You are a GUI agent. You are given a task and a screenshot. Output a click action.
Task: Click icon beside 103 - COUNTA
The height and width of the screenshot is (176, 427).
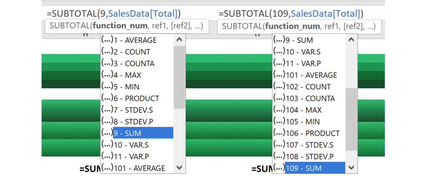pos(279,99)
